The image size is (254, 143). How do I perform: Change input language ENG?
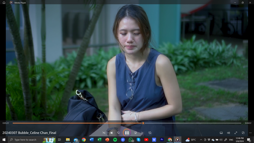[x=231, y=140]
